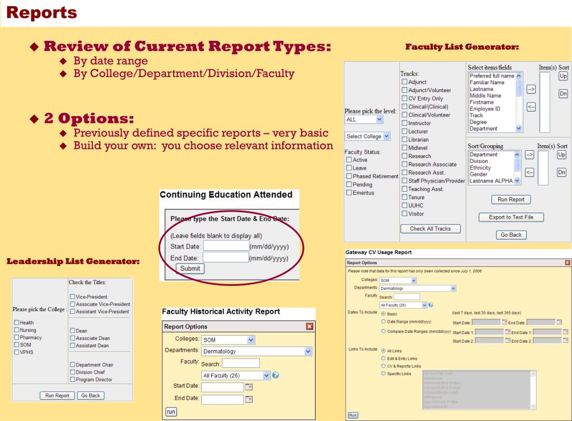Viewport: 572px width, 421px height.
Task: Open Departments dropdown in Gateway CV Usage Report
Action: [418, 288]
